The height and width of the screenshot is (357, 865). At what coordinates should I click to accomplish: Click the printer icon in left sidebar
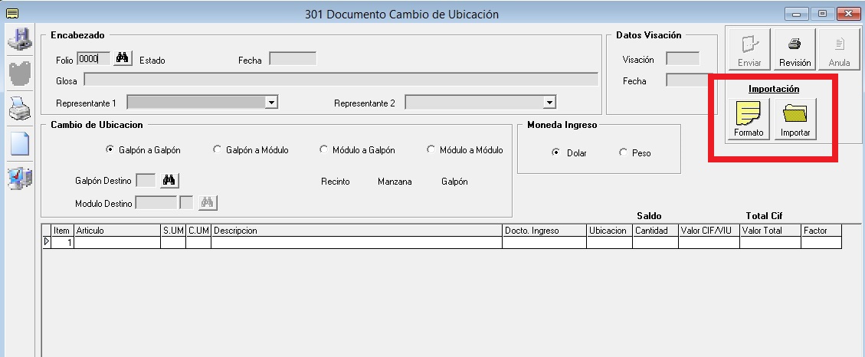(20, 108)
